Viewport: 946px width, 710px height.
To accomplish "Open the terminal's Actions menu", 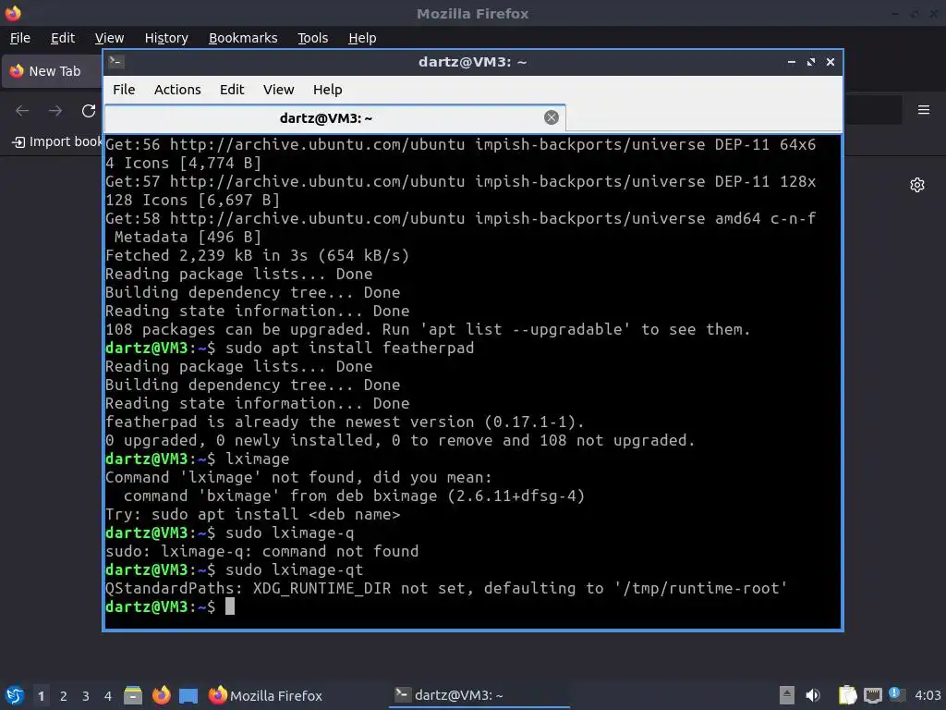I will pyautogui.click(x=177, y=90).
